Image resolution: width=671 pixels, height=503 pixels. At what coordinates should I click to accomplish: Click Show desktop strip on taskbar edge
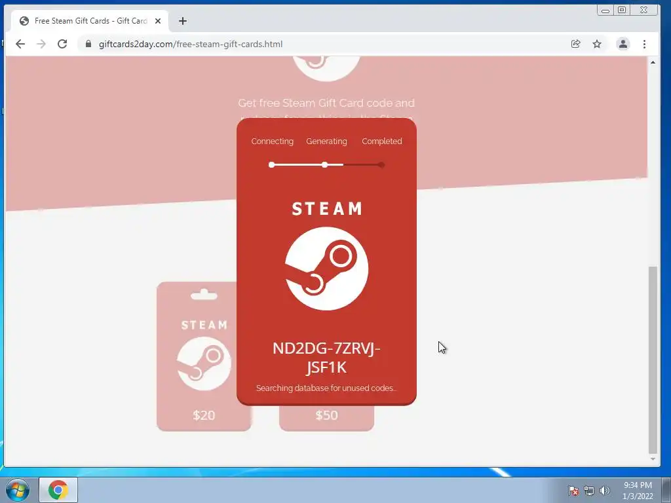[666, 490]
